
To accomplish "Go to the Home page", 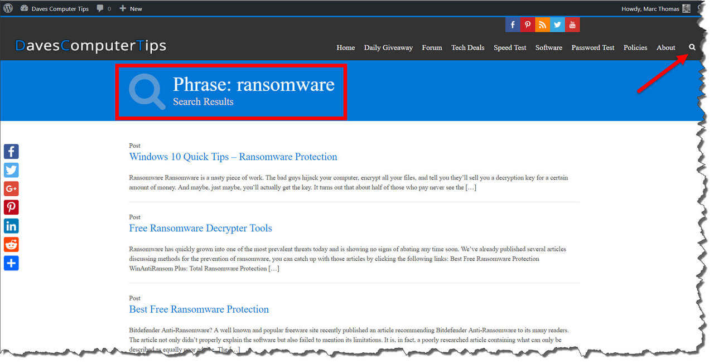I will 346,47.
